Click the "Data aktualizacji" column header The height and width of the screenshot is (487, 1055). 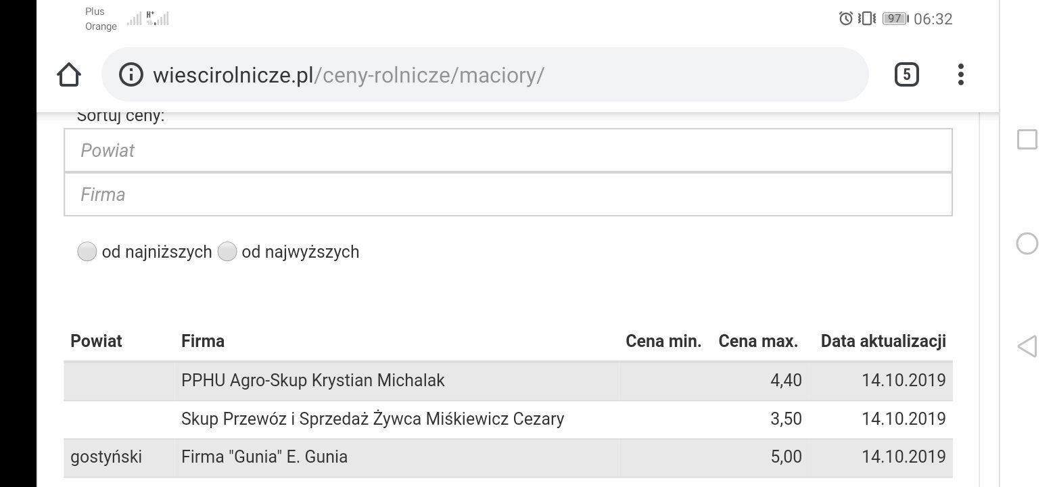coord(883,341)
